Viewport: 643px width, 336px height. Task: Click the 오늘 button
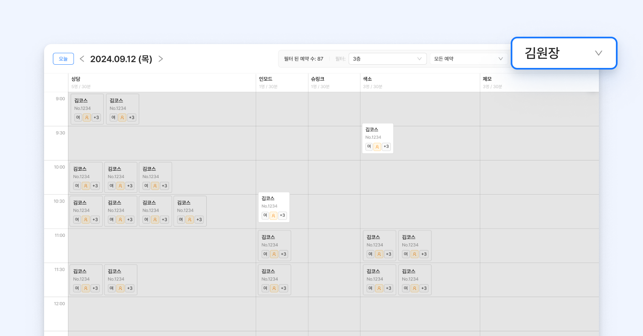[x=63, y=59]
